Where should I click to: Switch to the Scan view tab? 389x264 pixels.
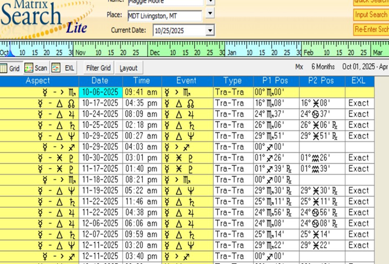[x=35, y=68]
